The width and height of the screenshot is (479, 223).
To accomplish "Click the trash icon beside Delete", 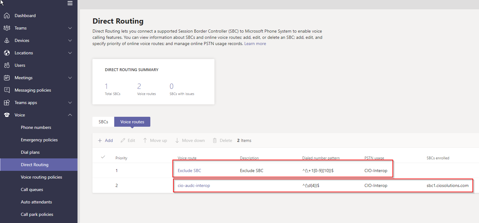I will (215, 140).
